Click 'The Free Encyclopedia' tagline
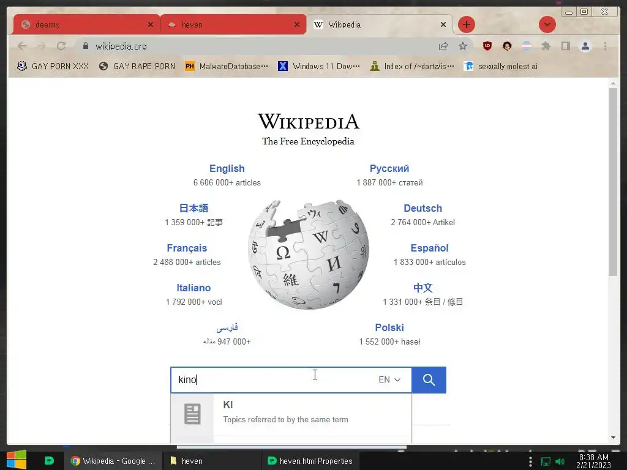This screenshot has height=470, width=627. (x=309, y=141)
